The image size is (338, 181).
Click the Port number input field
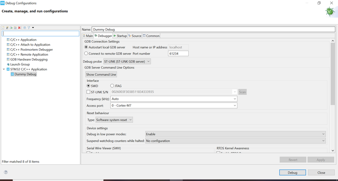click(178, 53)
